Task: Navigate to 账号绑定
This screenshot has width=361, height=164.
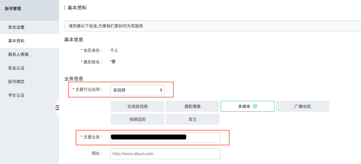Action: tap(16, 81)
